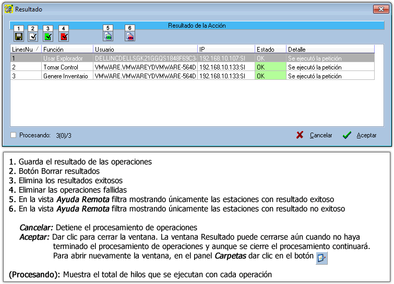Screen dimensions: 394x284
Task: Sort by the IP column header
Action: (x=226, y=49)
